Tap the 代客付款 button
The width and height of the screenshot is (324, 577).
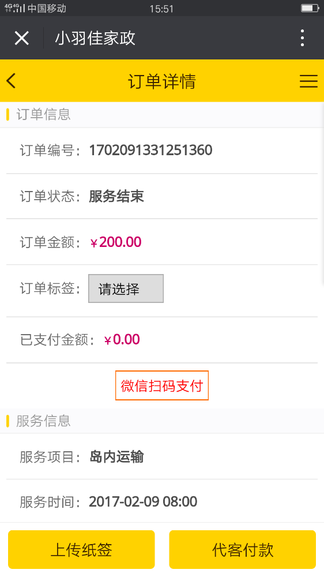(x=242, y=549)
